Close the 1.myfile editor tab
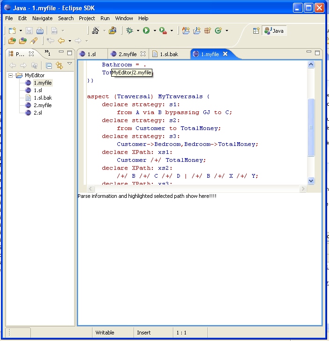The width and height of the screenshot is (329, 341). [225, 54]
